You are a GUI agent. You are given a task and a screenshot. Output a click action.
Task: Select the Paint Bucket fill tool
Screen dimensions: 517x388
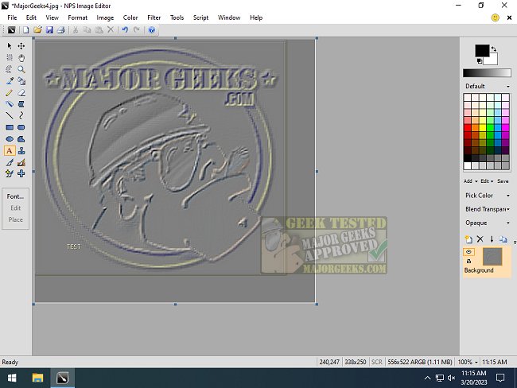21,81
